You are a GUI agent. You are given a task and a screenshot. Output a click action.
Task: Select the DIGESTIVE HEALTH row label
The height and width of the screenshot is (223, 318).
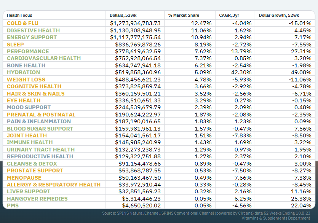coord(33,30)
